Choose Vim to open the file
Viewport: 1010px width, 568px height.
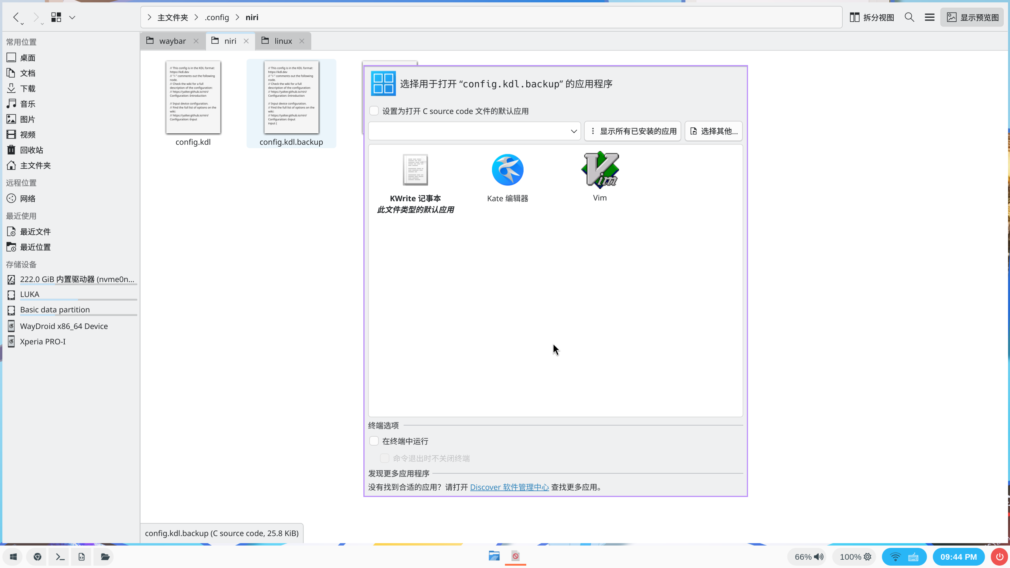pos(600,170)
